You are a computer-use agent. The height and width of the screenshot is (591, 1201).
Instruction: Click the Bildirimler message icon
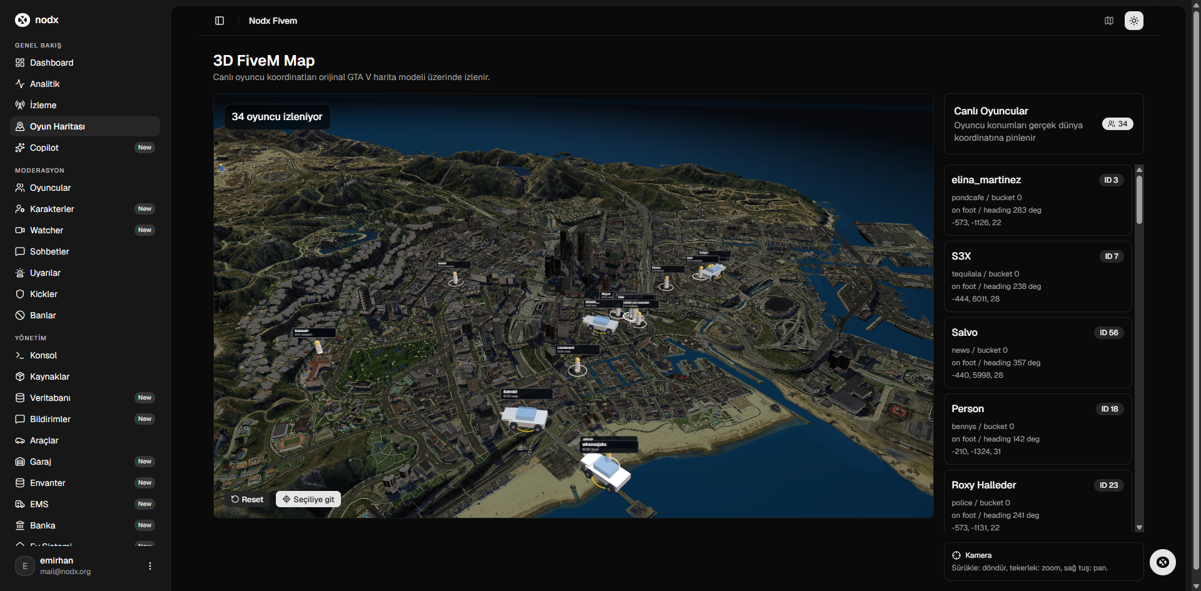coord(20,419)
